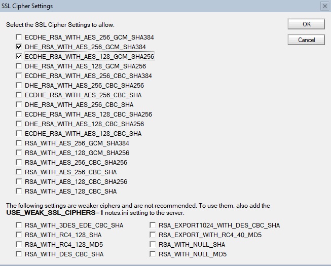Click the Cancel button
The width and height of the screenshot is (331, 266).
tap(306, 40)
